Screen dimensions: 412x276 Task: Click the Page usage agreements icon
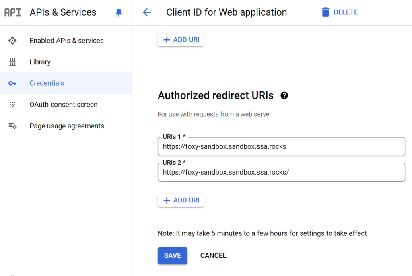(12, 126)
